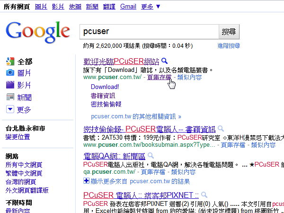Click the plus icon before 顯示更多來自 pcuser.com.tw
Viewport: 284px width, 213px height.
(87, 181)
